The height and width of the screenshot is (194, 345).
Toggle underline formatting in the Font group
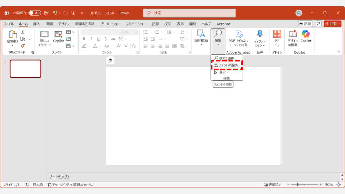(x=98, y=39)
